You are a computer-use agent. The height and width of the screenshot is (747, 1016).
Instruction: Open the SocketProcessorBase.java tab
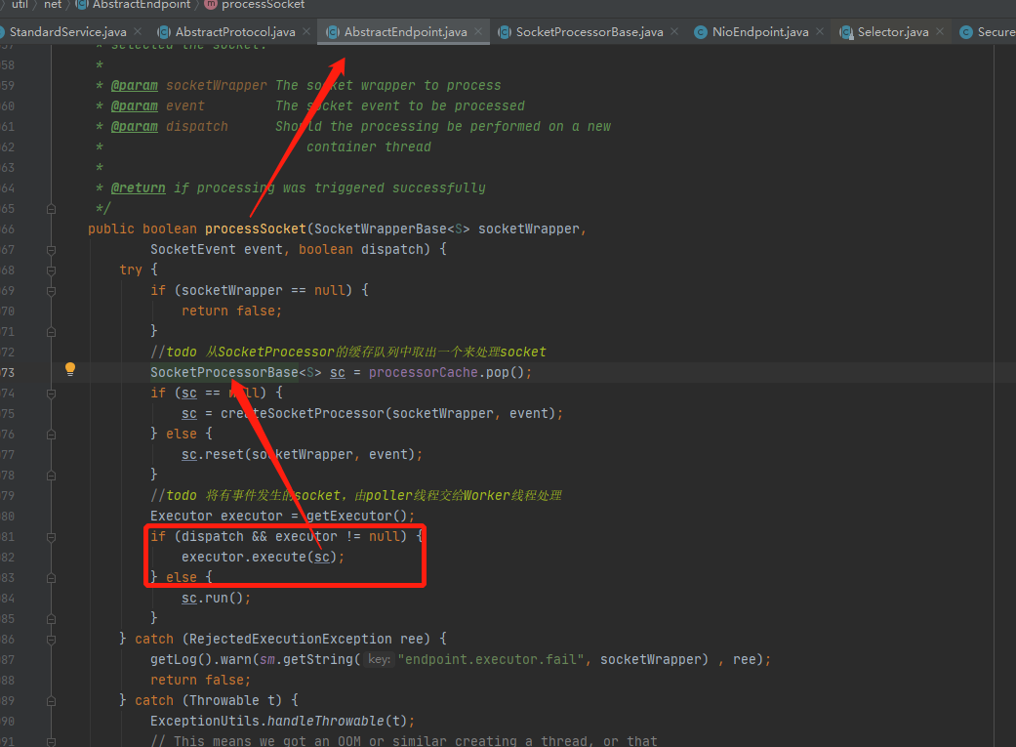(589, 32)
